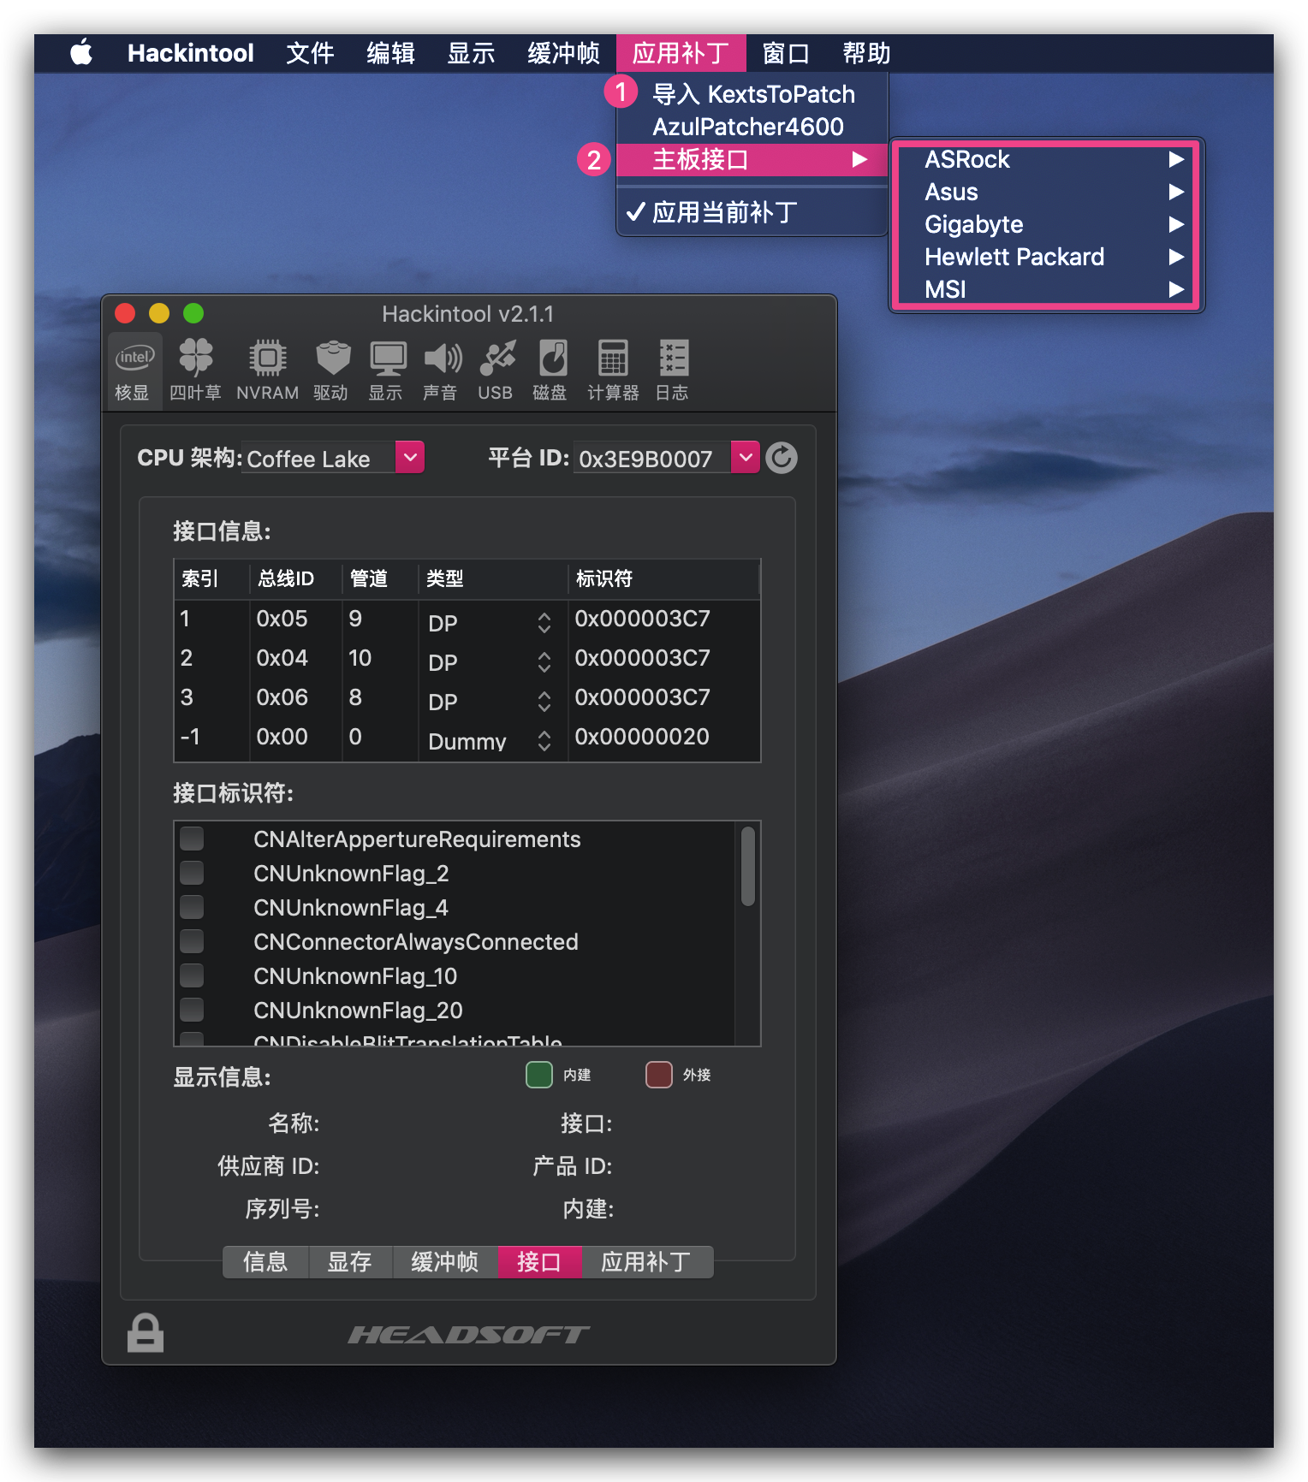Click the 管道 column header
1308x1482 pixels.
pyautogui.click(x=381, y=578)
